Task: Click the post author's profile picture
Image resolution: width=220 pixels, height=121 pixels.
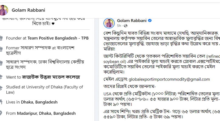Action: pos(109,23)
